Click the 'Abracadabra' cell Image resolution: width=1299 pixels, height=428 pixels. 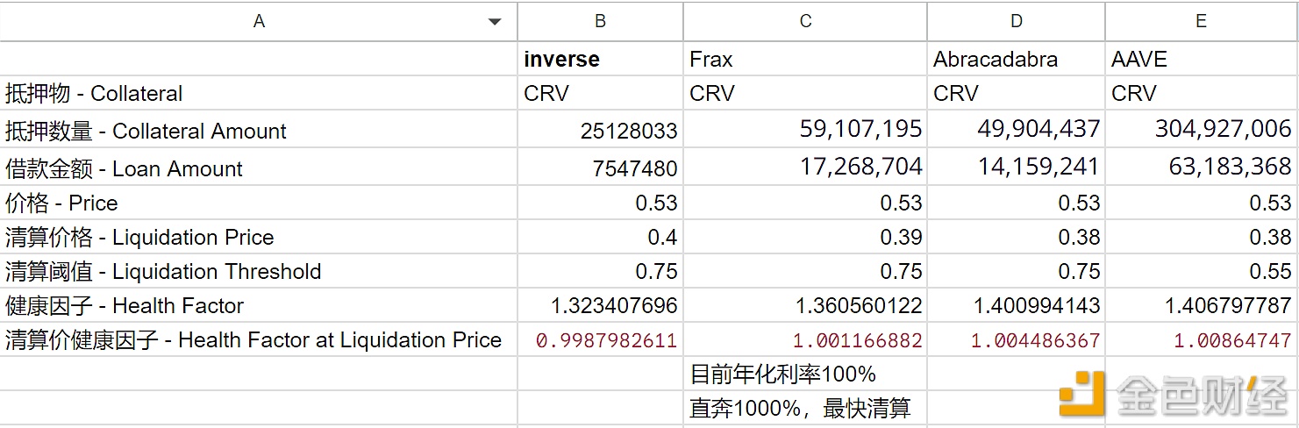pos(1016,59)
